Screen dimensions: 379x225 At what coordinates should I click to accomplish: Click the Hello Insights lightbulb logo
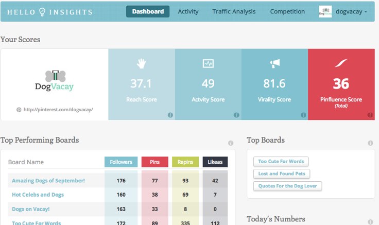pos(42,12)
